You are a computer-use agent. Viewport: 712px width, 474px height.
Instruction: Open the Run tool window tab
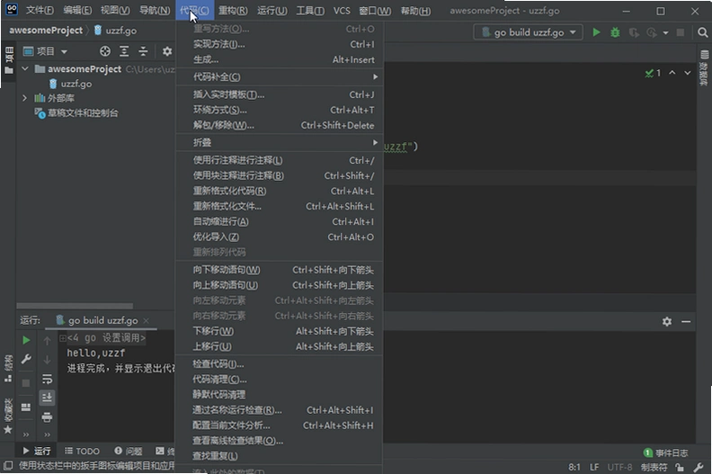(37, 451)
